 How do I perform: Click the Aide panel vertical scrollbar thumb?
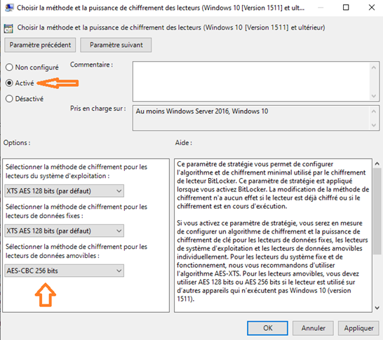click(377, 212)
